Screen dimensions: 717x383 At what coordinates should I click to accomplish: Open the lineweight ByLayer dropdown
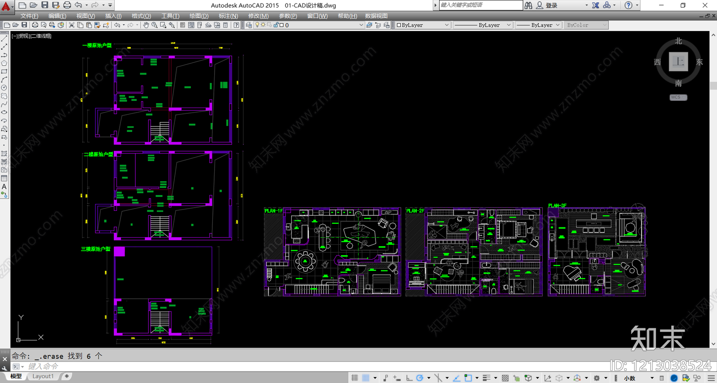pyautogui.click(x=538, y=25)
